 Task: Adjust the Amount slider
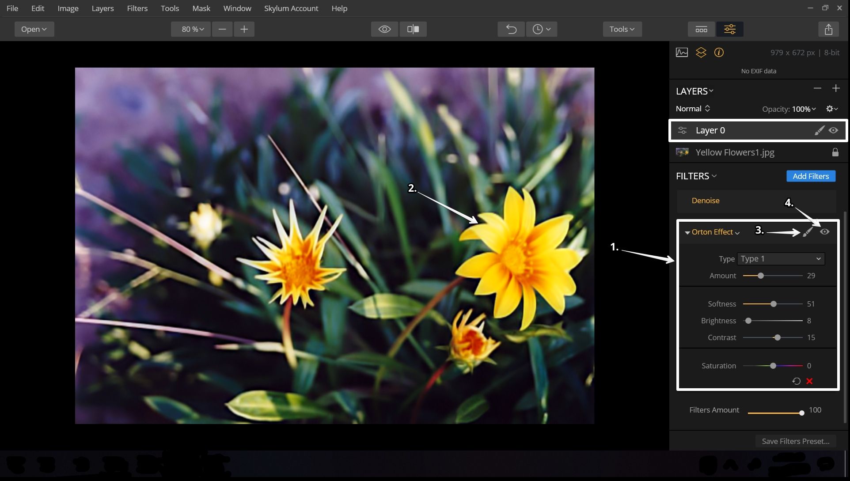click(x=773, y=276)
